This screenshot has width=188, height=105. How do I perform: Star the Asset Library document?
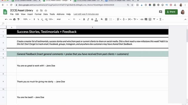[x=37, y=10]
